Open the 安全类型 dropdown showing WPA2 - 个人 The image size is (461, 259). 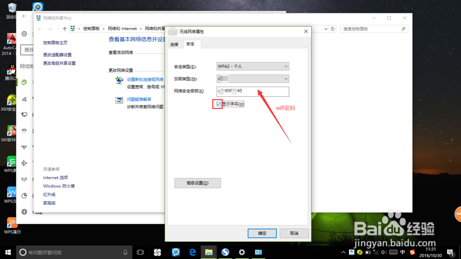pyautogui.click(x=253, y=66)
